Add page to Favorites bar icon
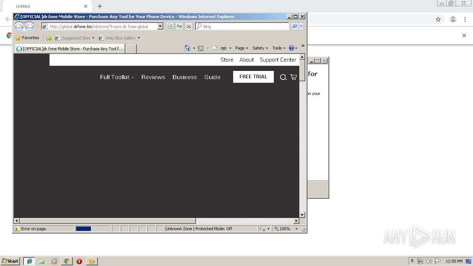Screen dimensions: 473x266 [49, 38]
